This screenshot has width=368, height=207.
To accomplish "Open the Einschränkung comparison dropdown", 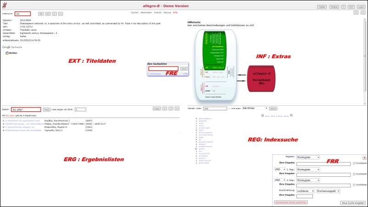I will click(305, 191).
